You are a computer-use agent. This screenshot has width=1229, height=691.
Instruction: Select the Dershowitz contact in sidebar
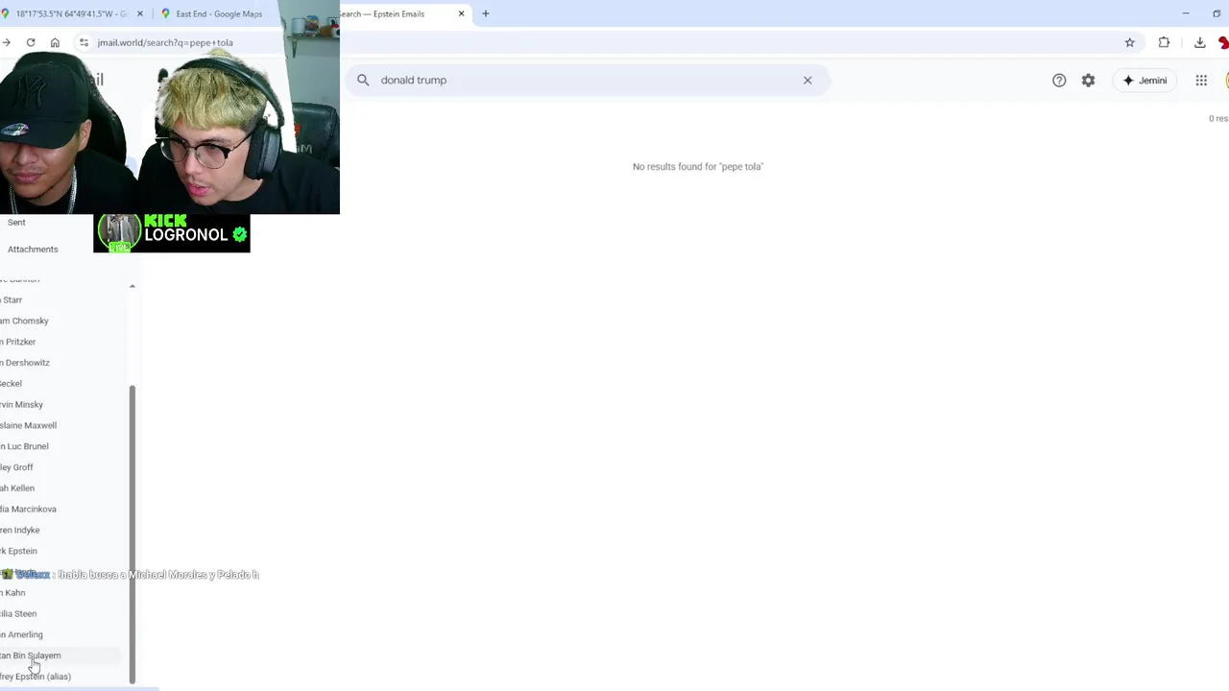25,364
